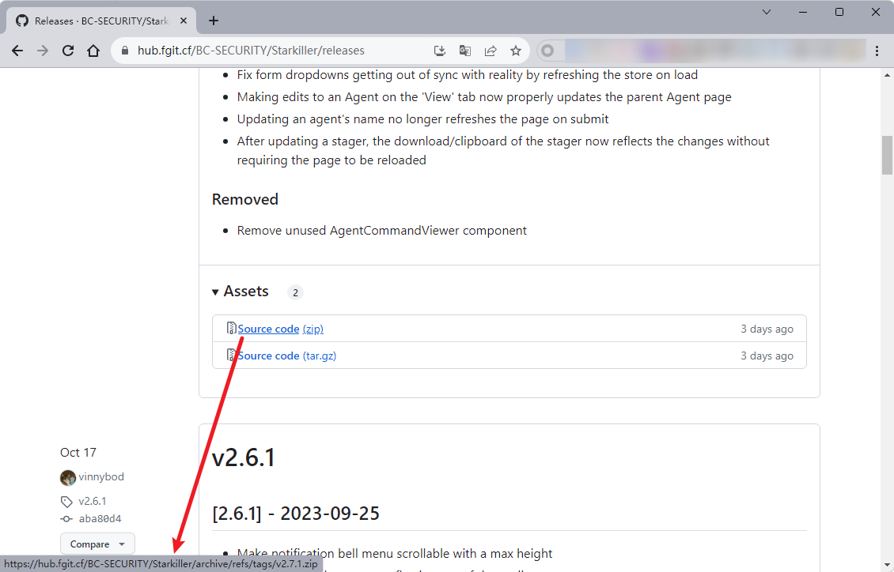Viewport: 894px width, 572px height.
Task: Click the share page icon
Action: [491, 51]
